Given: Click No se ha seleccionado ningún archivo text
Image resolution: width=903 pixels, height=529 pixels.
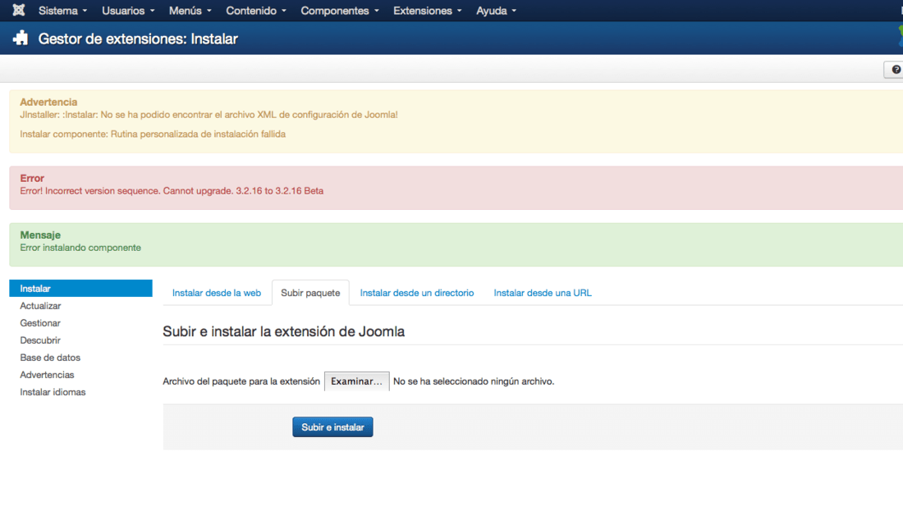Looking at the screenshot, I should coord(474,381).
